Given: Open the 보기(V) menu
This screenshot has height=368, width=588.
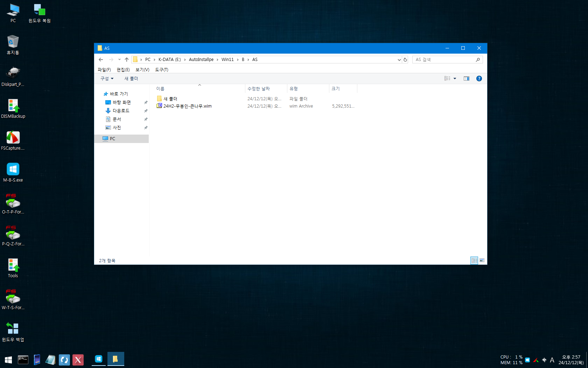Looking at the screenshot, I should [142, 70].
